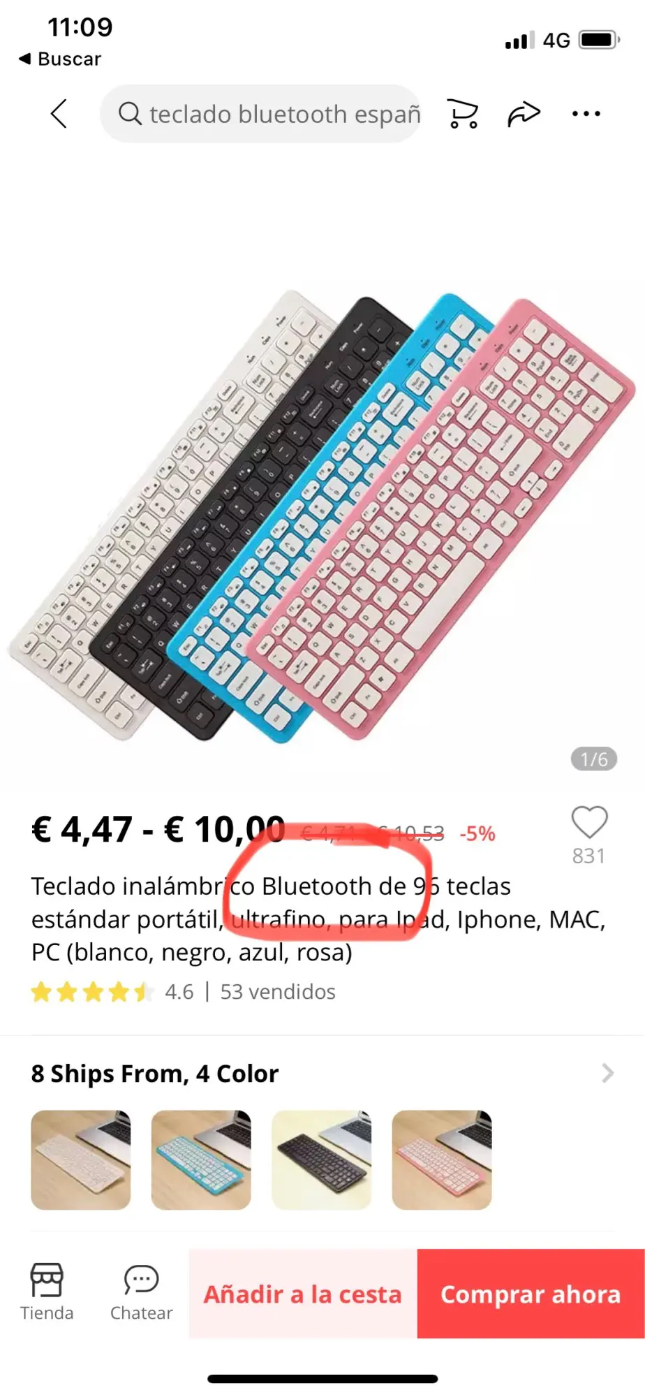Tap the magnifier icon in search bar
This screenshot has width=645, height=1397.
tap(130, 113)
